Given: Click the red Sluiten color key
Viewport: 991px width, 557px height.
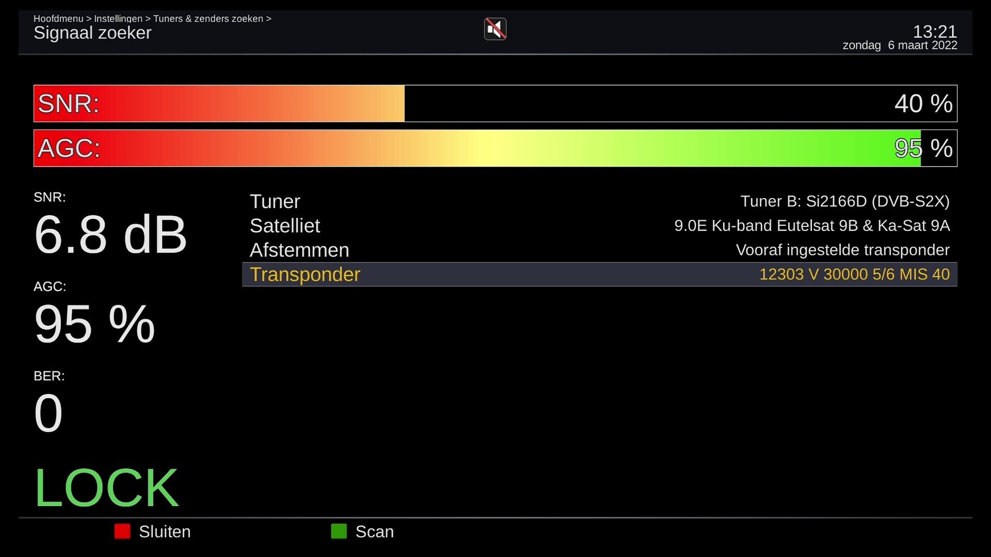Looking at the screenshot, I should [x=122, y=531].
